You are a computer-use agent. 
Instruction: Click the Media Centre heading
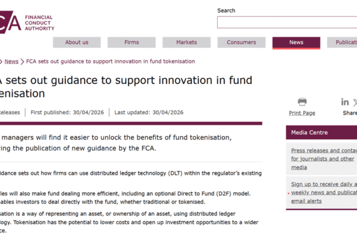[309, 133]
